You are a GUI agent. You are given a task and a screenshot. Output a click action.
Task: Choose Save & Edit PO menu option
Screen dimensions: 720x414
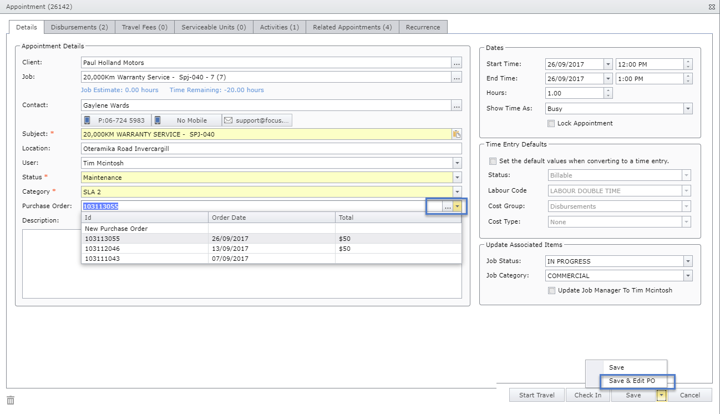tap(632, 381)
